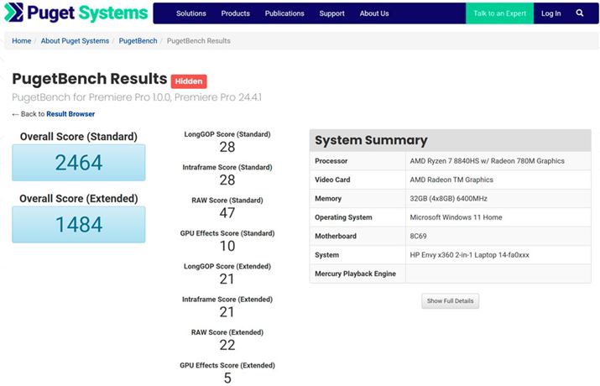This screenshot has height=386, width=600.
Task: Open the Products menu
Action: [x=235, y=13]
